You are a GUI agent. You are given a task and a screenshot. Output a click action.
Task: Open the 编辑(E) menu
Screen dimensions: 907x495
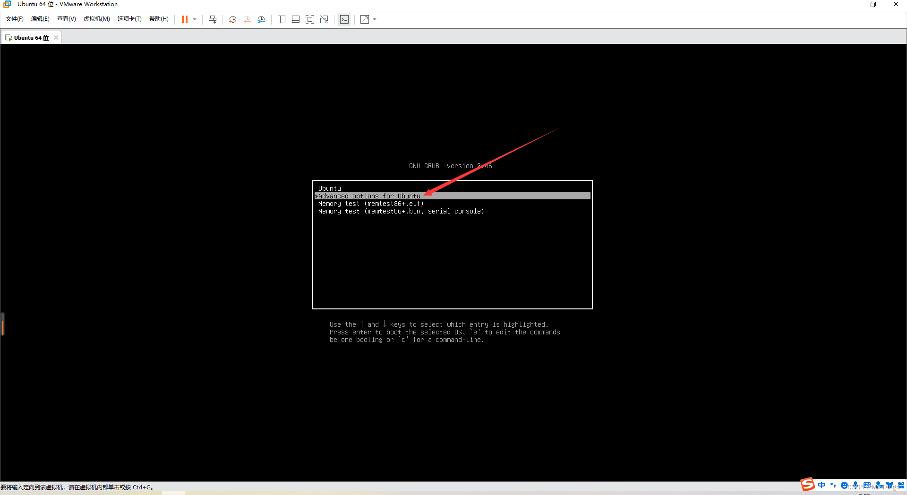coord(40,19)
